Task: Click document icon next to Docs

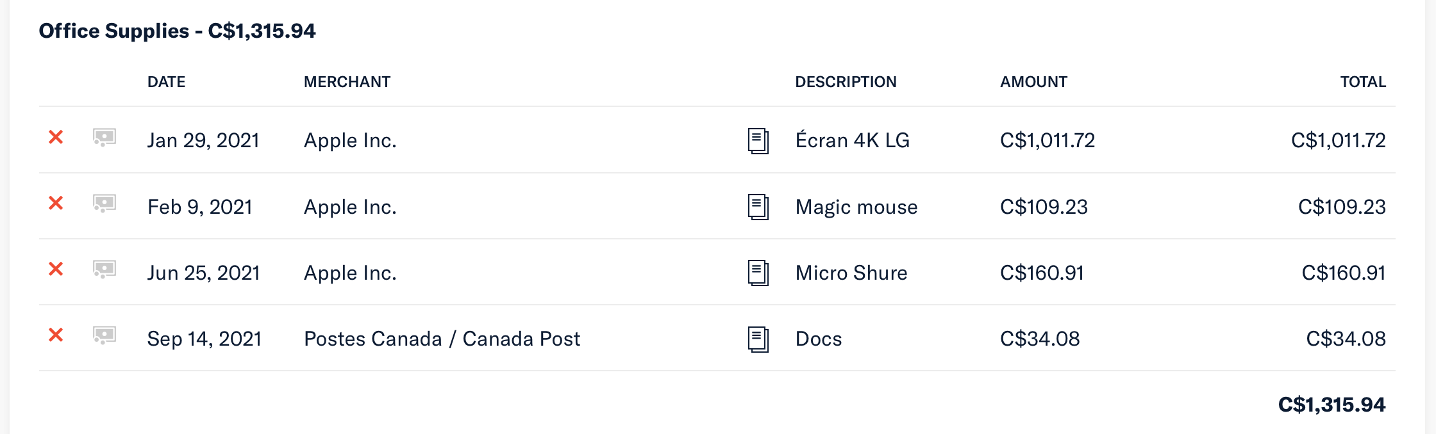Action: pyautogui.click(x=758, y=339)
